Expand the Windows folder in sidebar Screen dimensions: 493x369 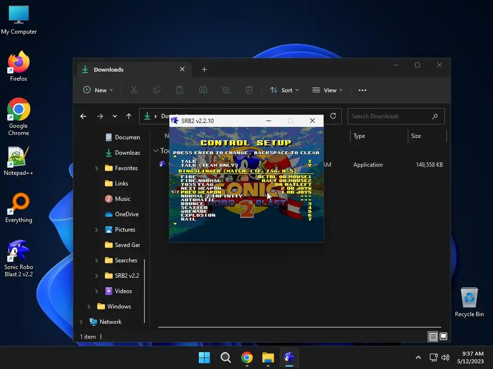89,307
